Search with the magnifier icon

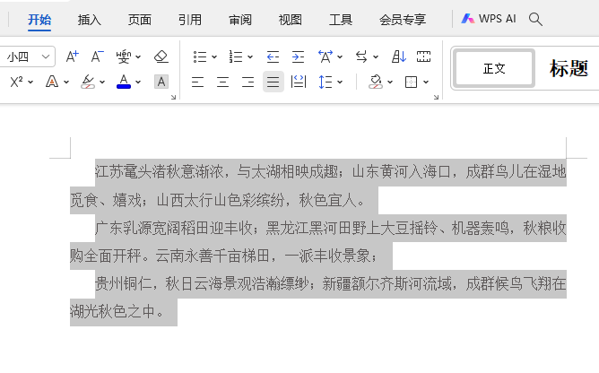coord(535,19)
